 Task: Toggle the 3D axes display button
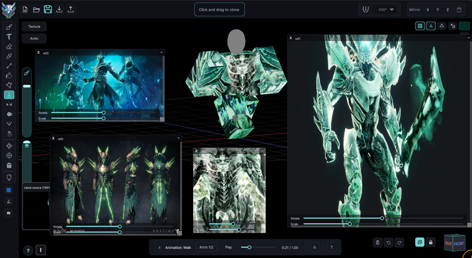pos(431,26)
